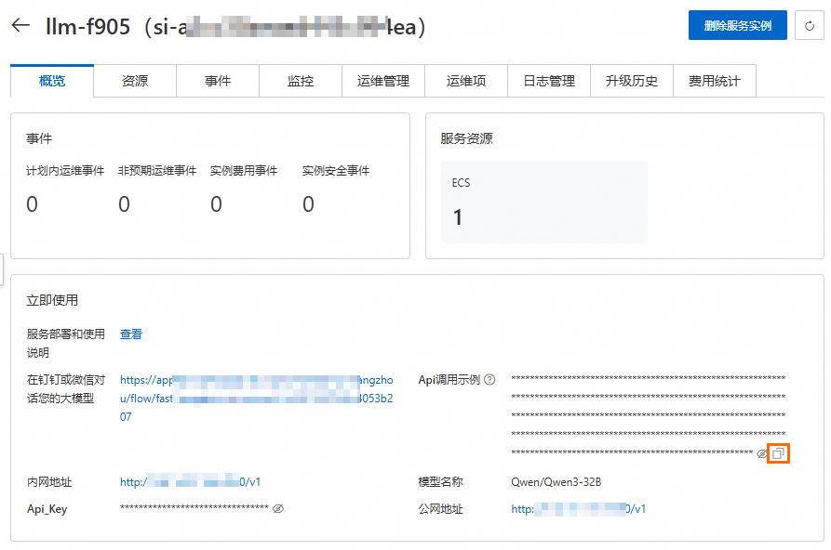Open the help tooltip beside Api调用示例
Image resolution: width=831 pixels, height=550 pixels.
point(489,380)
